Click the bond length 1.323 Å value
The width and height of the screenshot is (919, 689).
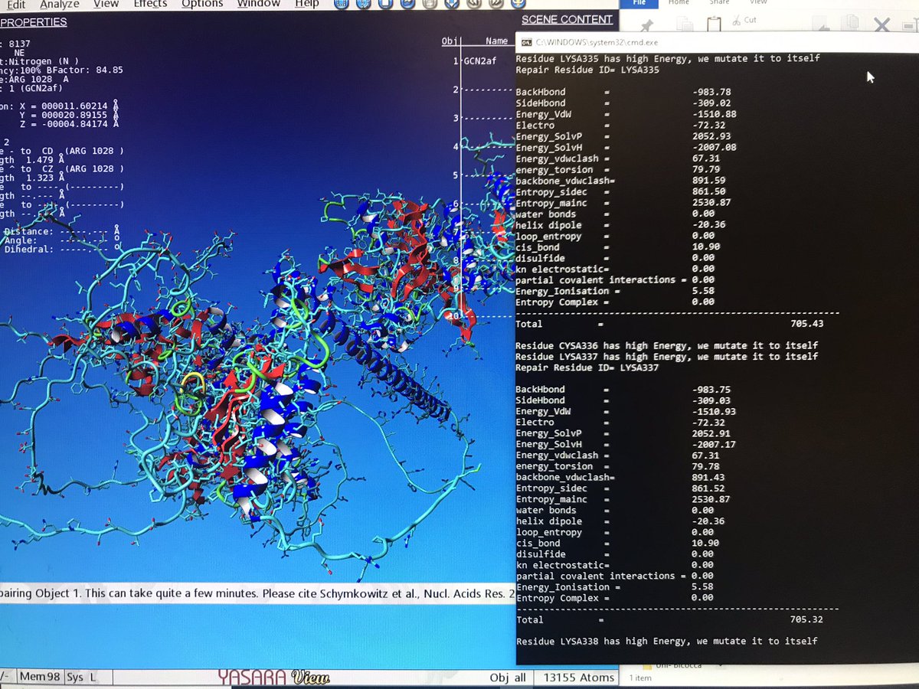(x=47, y=178)
